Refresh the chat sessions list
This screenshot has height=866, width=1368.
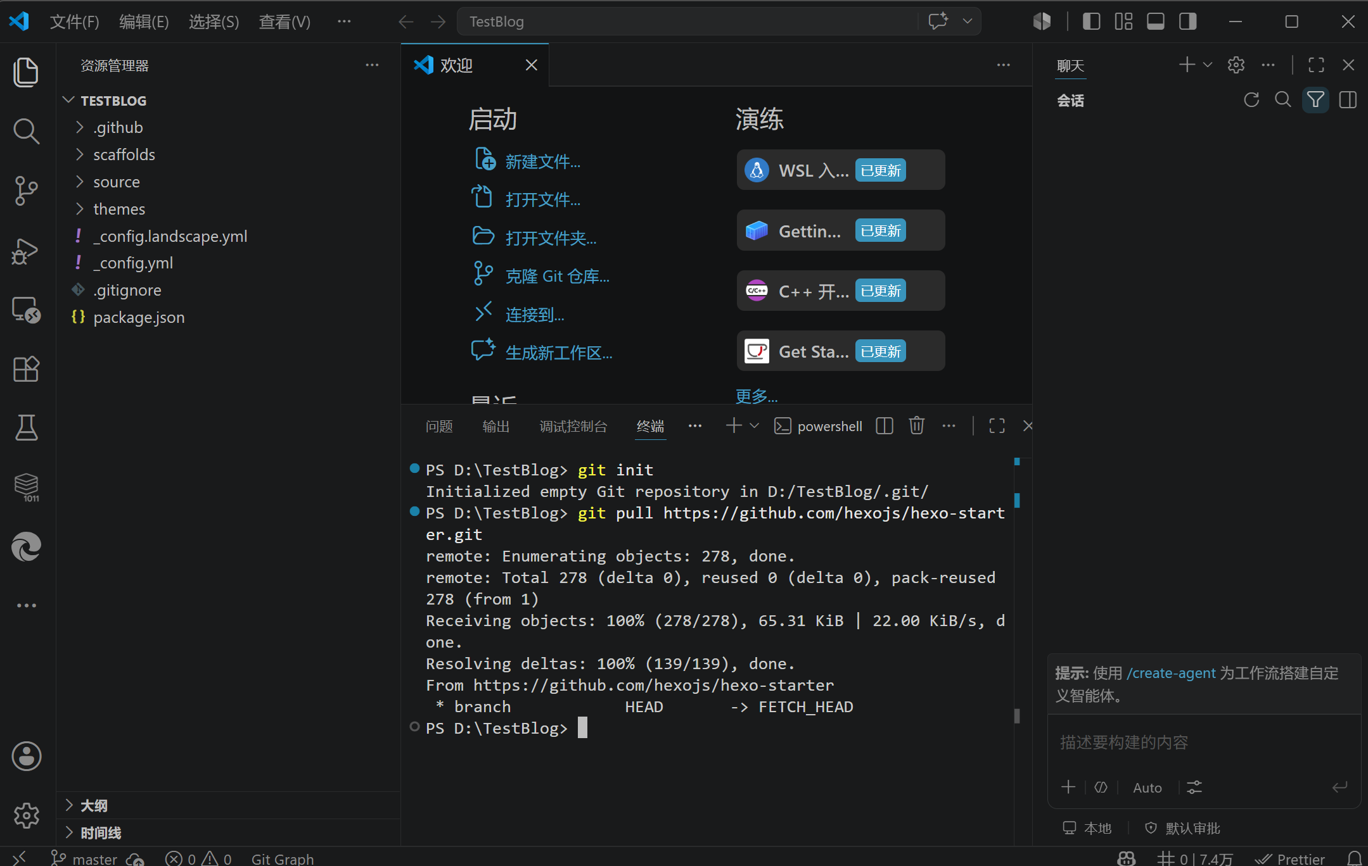[x=1251, y=99]
